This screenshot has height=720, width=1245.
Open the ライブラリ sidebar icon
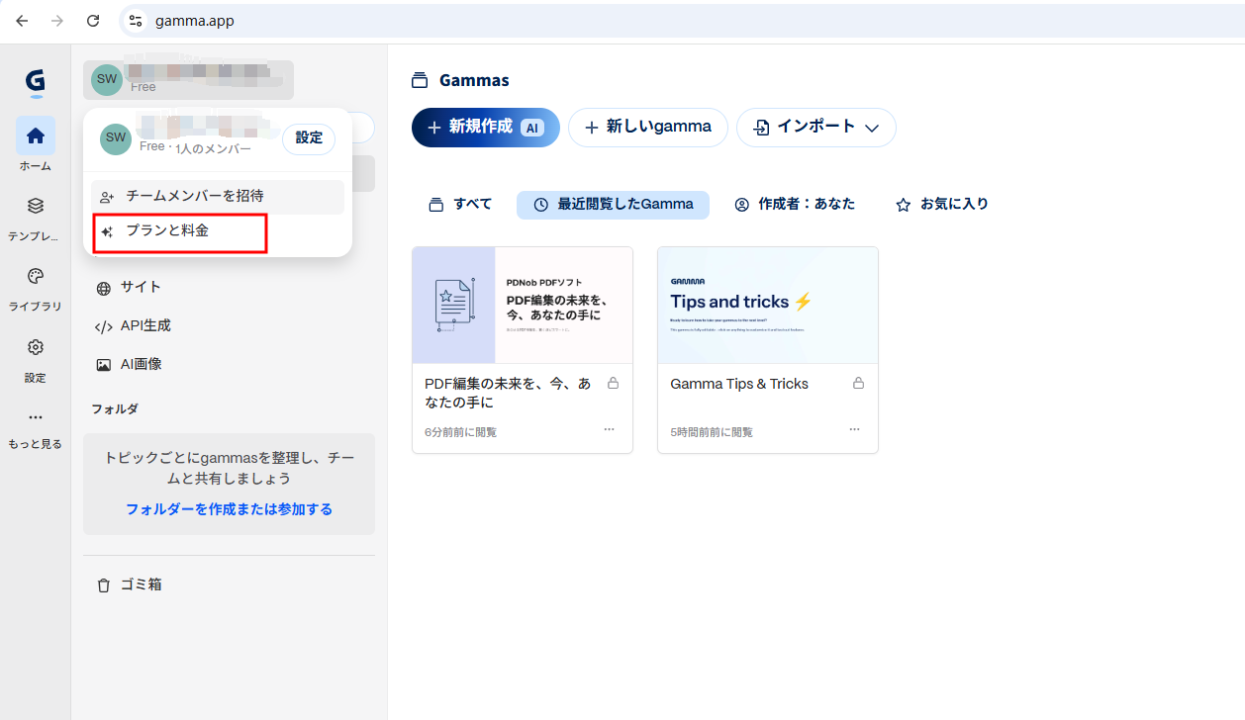coord(35,276)
